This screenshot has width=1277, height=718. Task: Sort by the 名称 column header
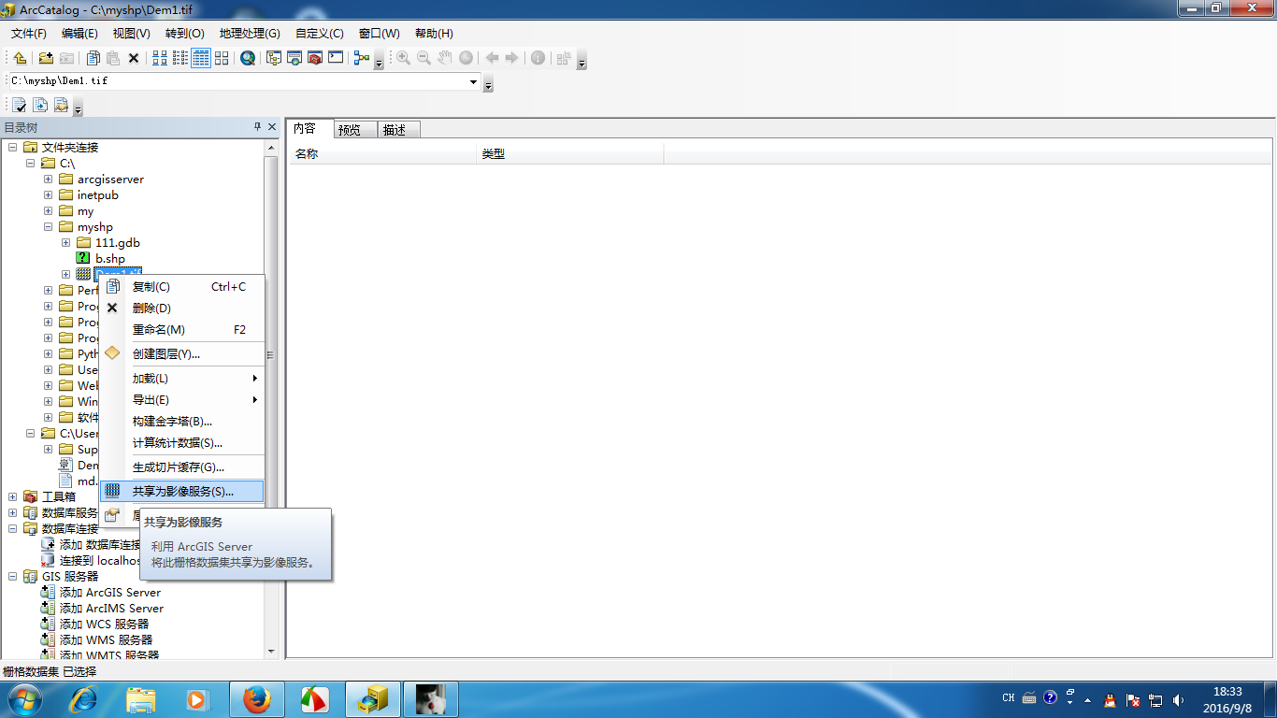[x=381, y=153]
